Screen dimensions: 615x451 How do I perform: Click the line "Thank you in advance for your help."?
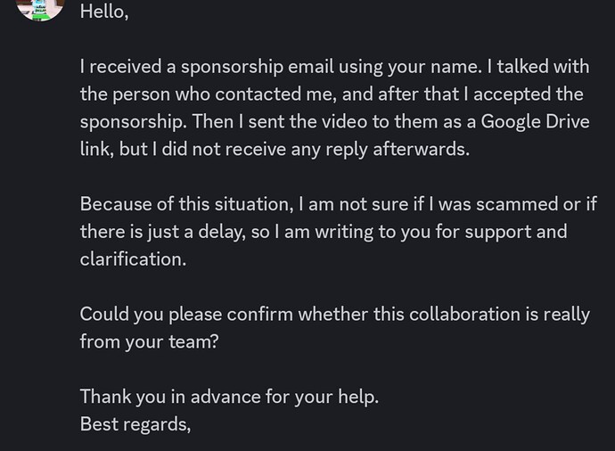[x=229, y=397]
